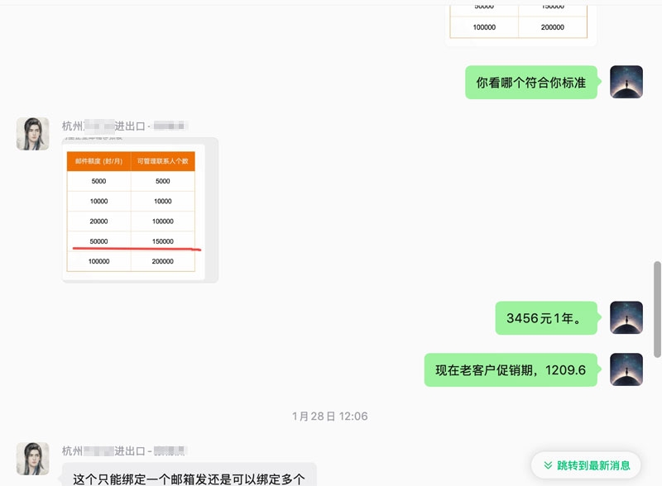662x486 pixels.
Task: Select the message '现在老客户促销期，1209.6'
Action: (511, 370)
